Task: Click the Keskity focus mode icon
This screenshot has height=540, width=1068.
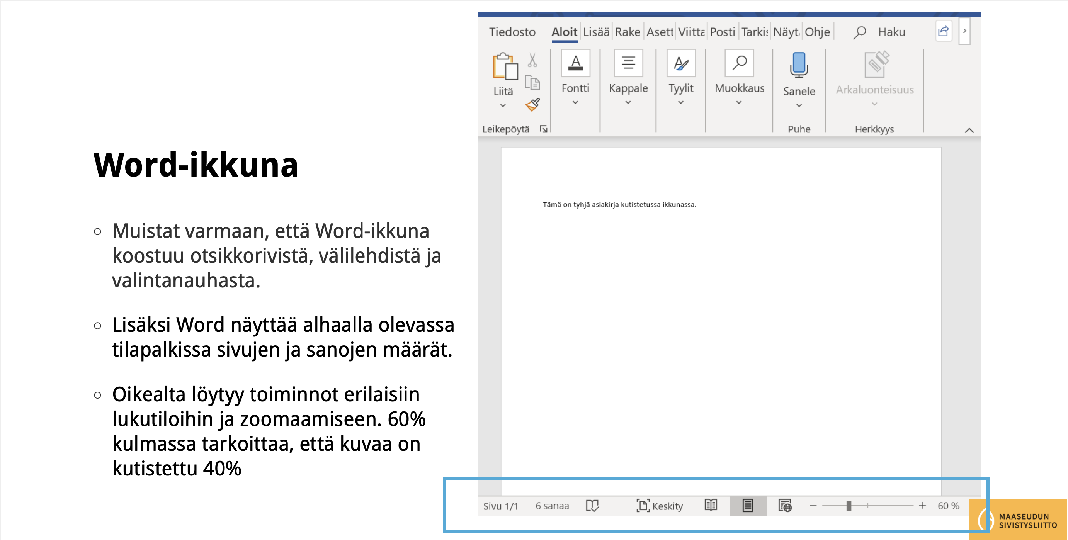Action: (x=643, y=506)
